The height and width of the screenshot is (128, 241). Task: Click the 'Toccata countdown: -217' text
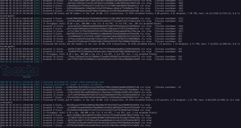(x=169, y=1)
